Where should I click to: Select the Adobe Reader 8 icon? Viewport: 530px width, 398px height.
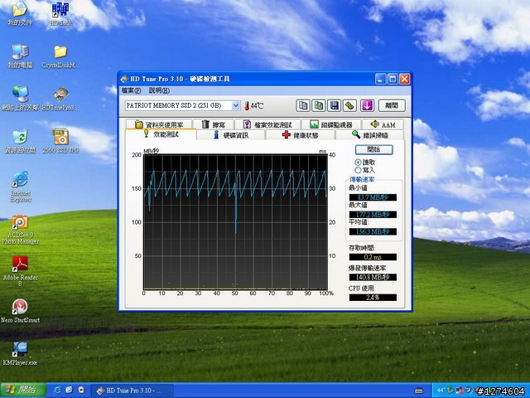[x=20, y=271]
